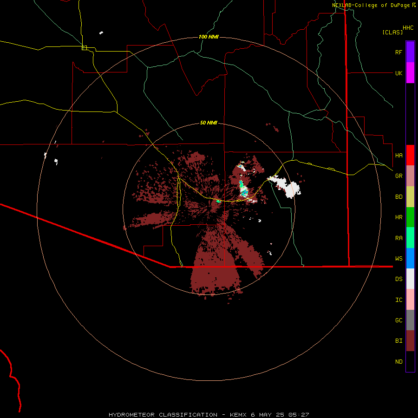Click the BI legend label

coord(398,341)
